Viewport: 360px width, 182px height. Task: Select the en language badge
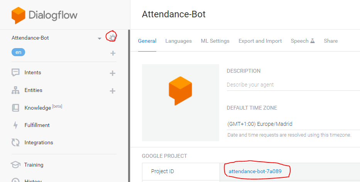(19, 52)
